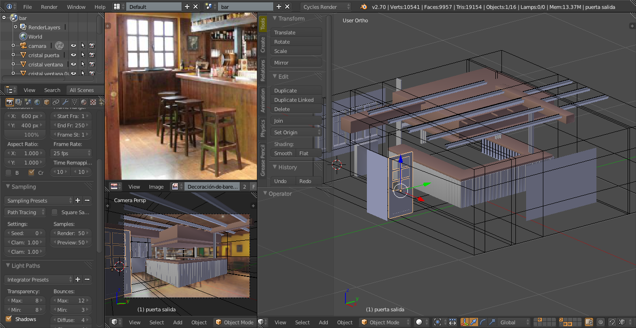Click the proportional editing circle icon
The height and width of the screenshot is (328, 636).
(601, 322)
